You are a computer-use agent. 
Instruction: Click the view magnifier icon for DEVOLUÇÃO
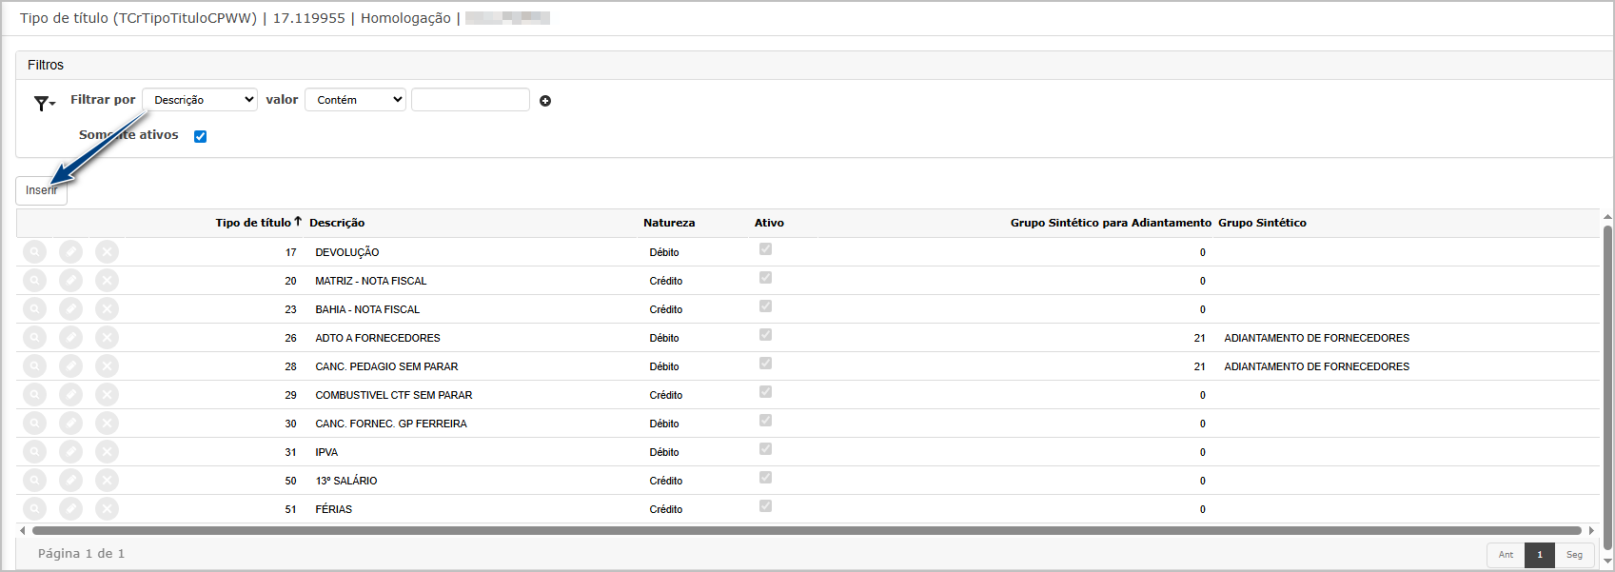34,252
